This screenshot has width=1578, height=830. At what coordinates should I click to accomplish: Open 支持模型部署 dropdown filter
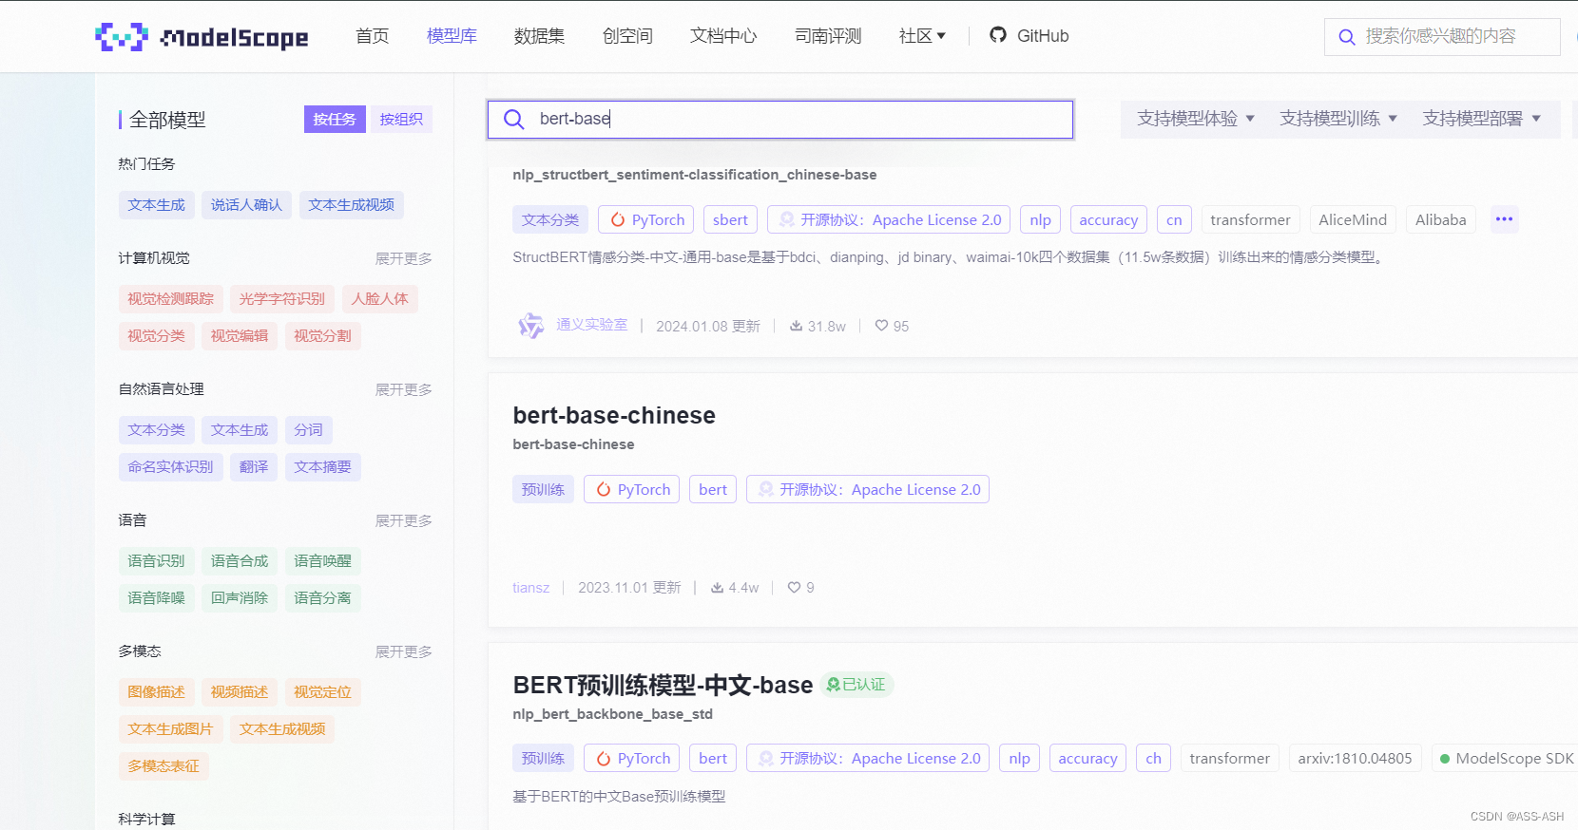pyautogui.click(x=1481, y=119)
